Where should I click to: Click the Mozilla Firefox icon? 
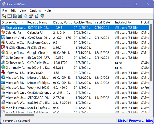pos(3,108)
